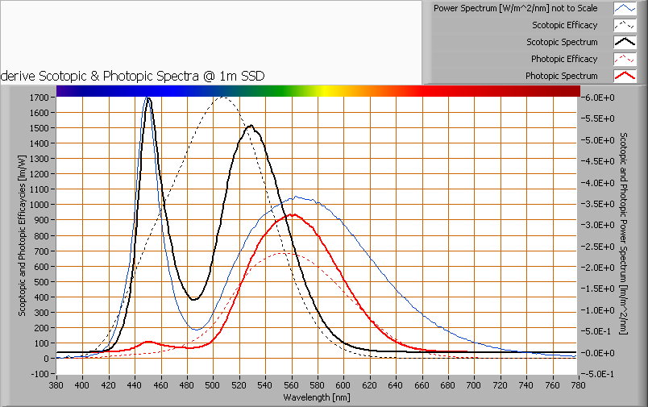The height and width of the screenshot is (407, 648).
Task: Click the Photopic Spectrum red line icon
Action: pos(625,76)
